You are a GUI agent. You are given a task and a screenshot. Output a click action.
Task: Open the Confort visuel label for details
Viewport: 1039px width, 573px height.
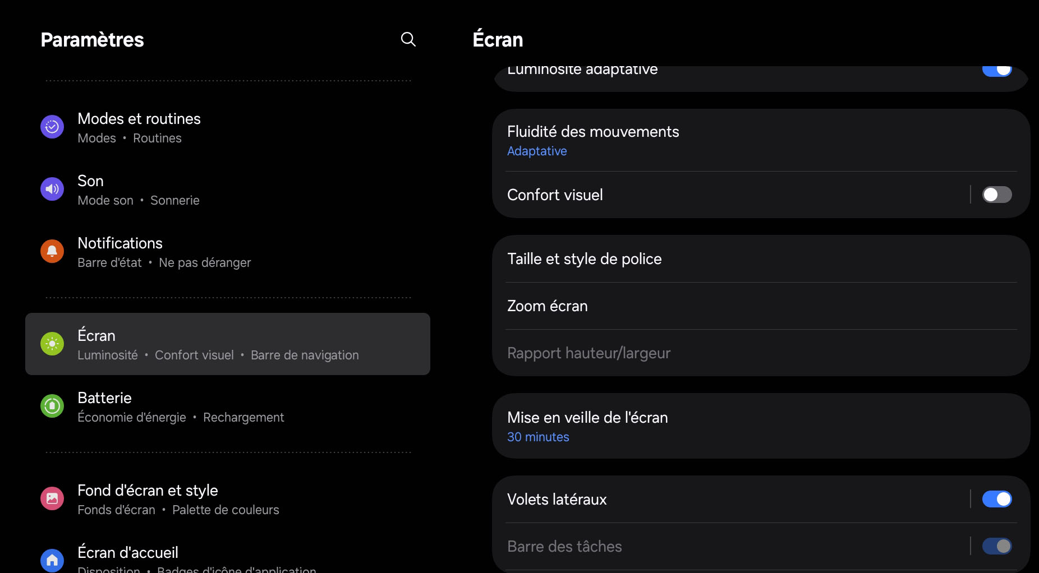coord(555,195)
